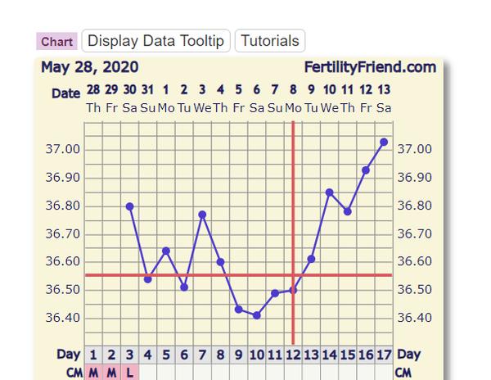The width and height of the screenshot is (491, 380).
Task: Select the first M cell in CM row
Action: tap(92, 373)
